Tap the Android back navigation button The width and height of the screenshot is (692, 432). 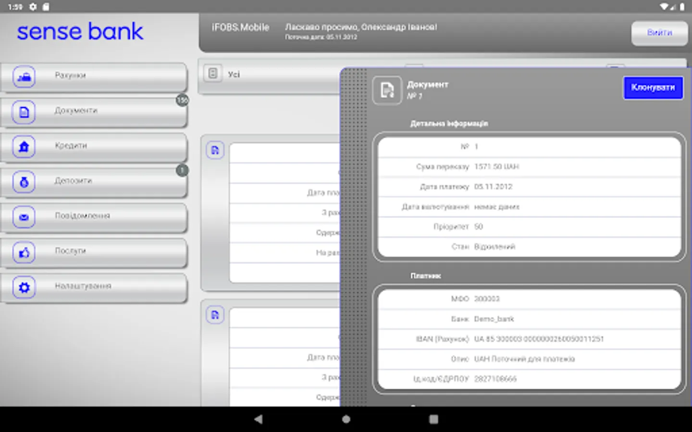259,419
